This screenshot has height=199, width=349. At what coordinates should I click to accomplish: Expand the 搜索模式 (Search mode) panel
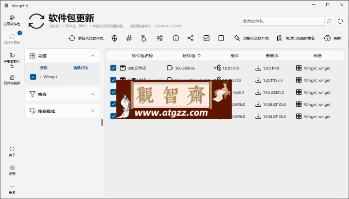click(x=93, y=111)
